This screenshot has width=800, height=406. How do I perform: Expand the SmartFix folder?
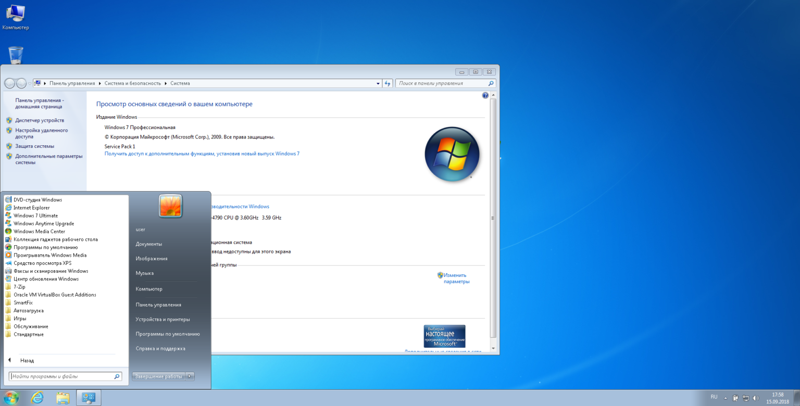(x=23, y=302)
